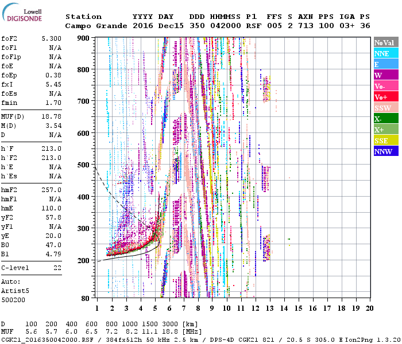Screen dimensions: 402x344
Task: Select the Vo+ red legend swatch
Action: click(386, 97)
